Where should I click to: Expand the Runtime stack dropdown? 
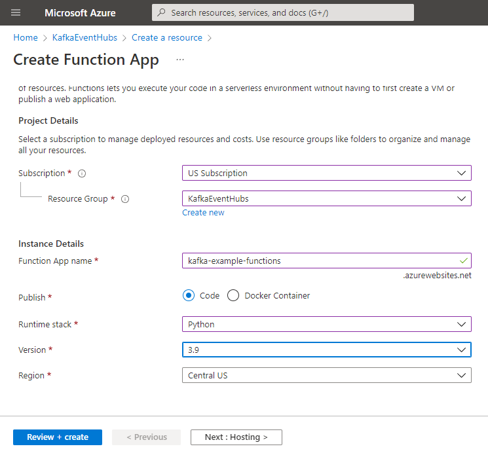tap(326, 324)
